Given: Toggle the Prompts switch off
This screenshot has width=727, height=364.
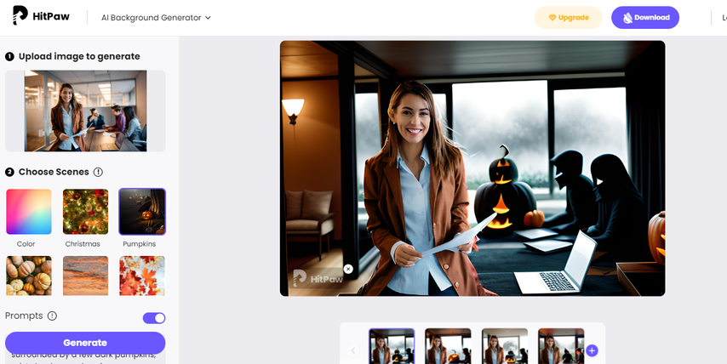Looking at the screenshot, I should pos(154,318).
